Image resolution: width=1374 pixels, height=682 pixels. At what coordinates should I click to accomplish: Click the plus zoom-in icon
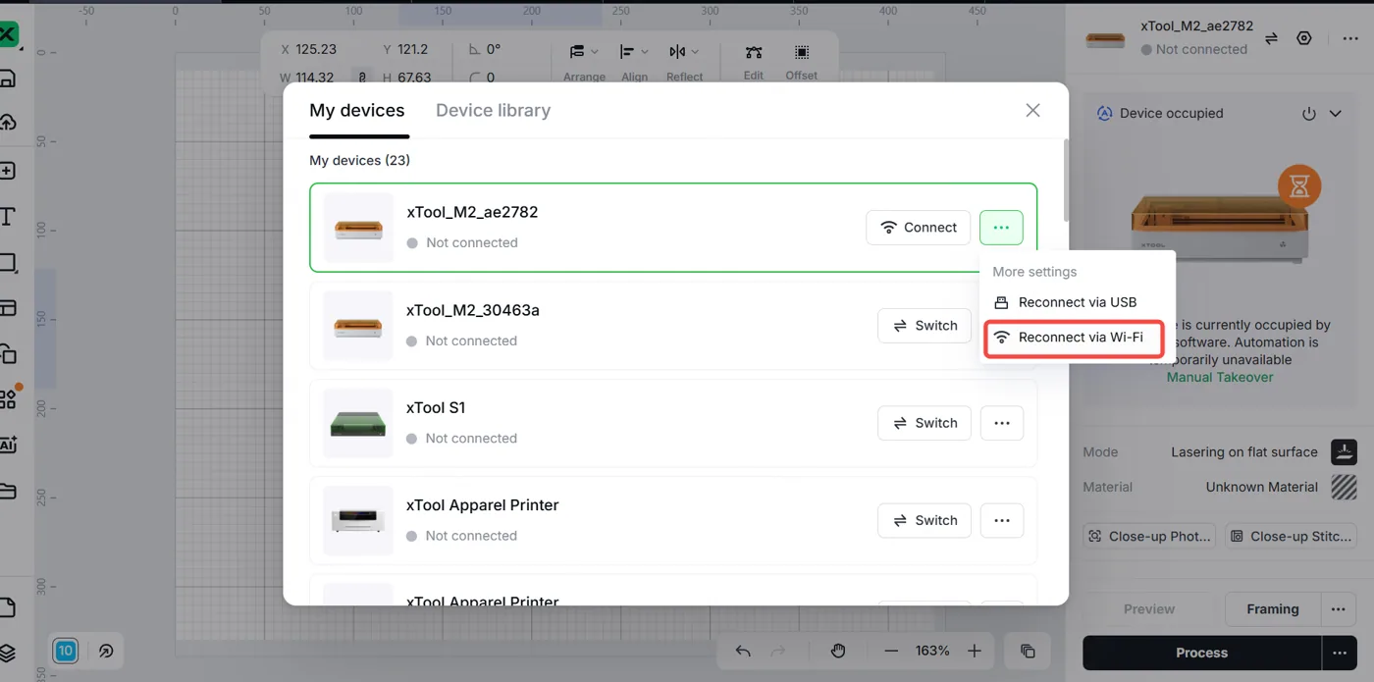pos(974,651)
